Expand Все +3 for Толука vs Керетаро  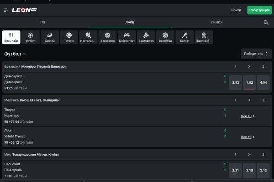248,116
